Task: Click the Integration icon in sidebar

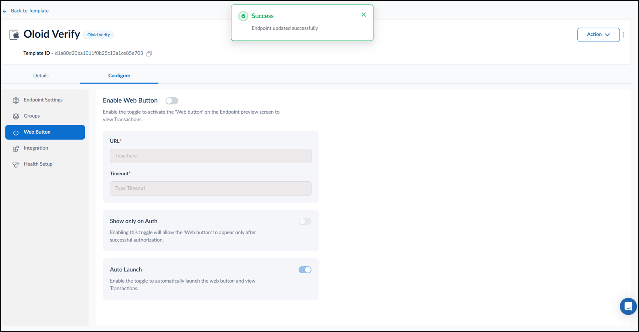Action: tap(16, 149)
